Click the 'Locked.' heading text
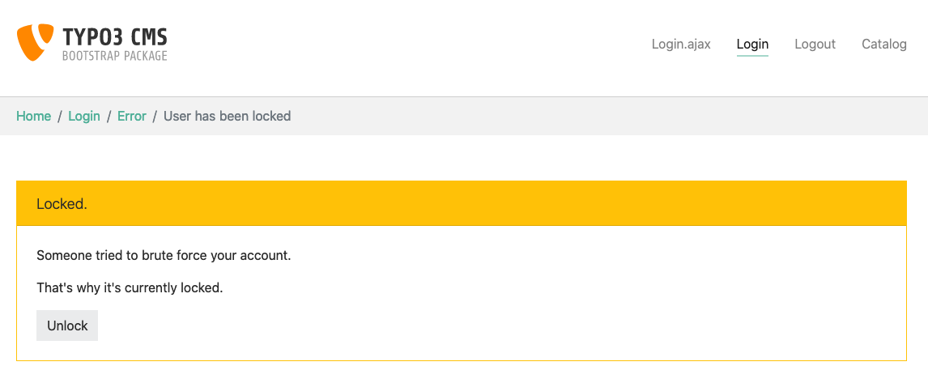 pyautogui.click(x=62, y=204)
